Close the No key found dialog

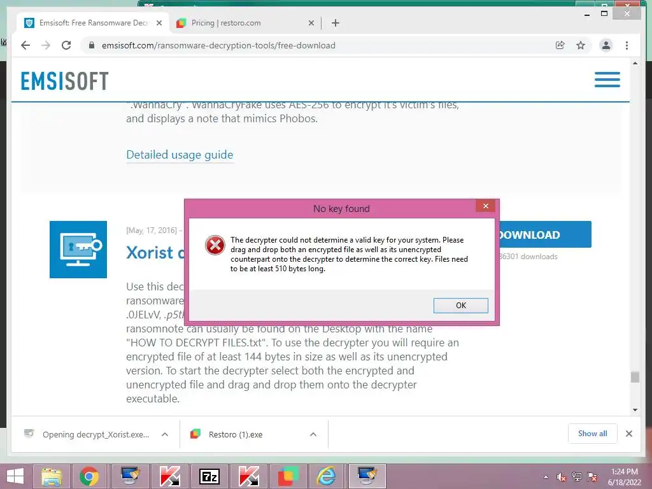tap(485, 206)
